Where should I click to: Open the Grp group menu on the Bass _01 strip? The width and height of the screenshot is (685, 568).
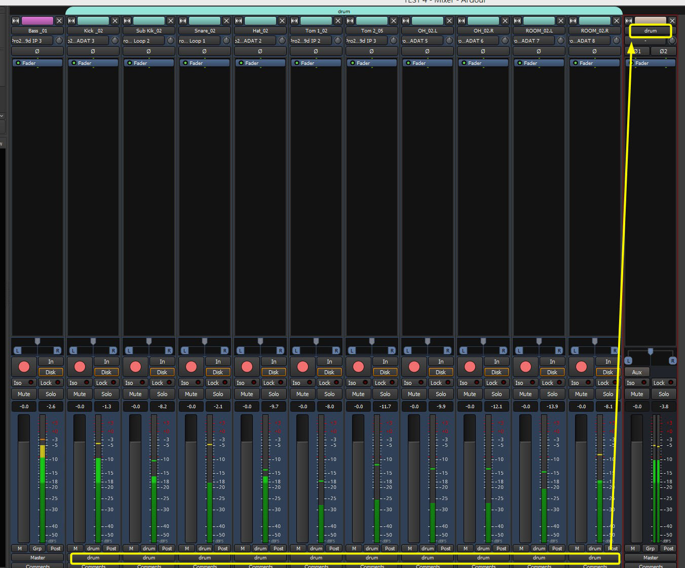click(x=37, y=548)
